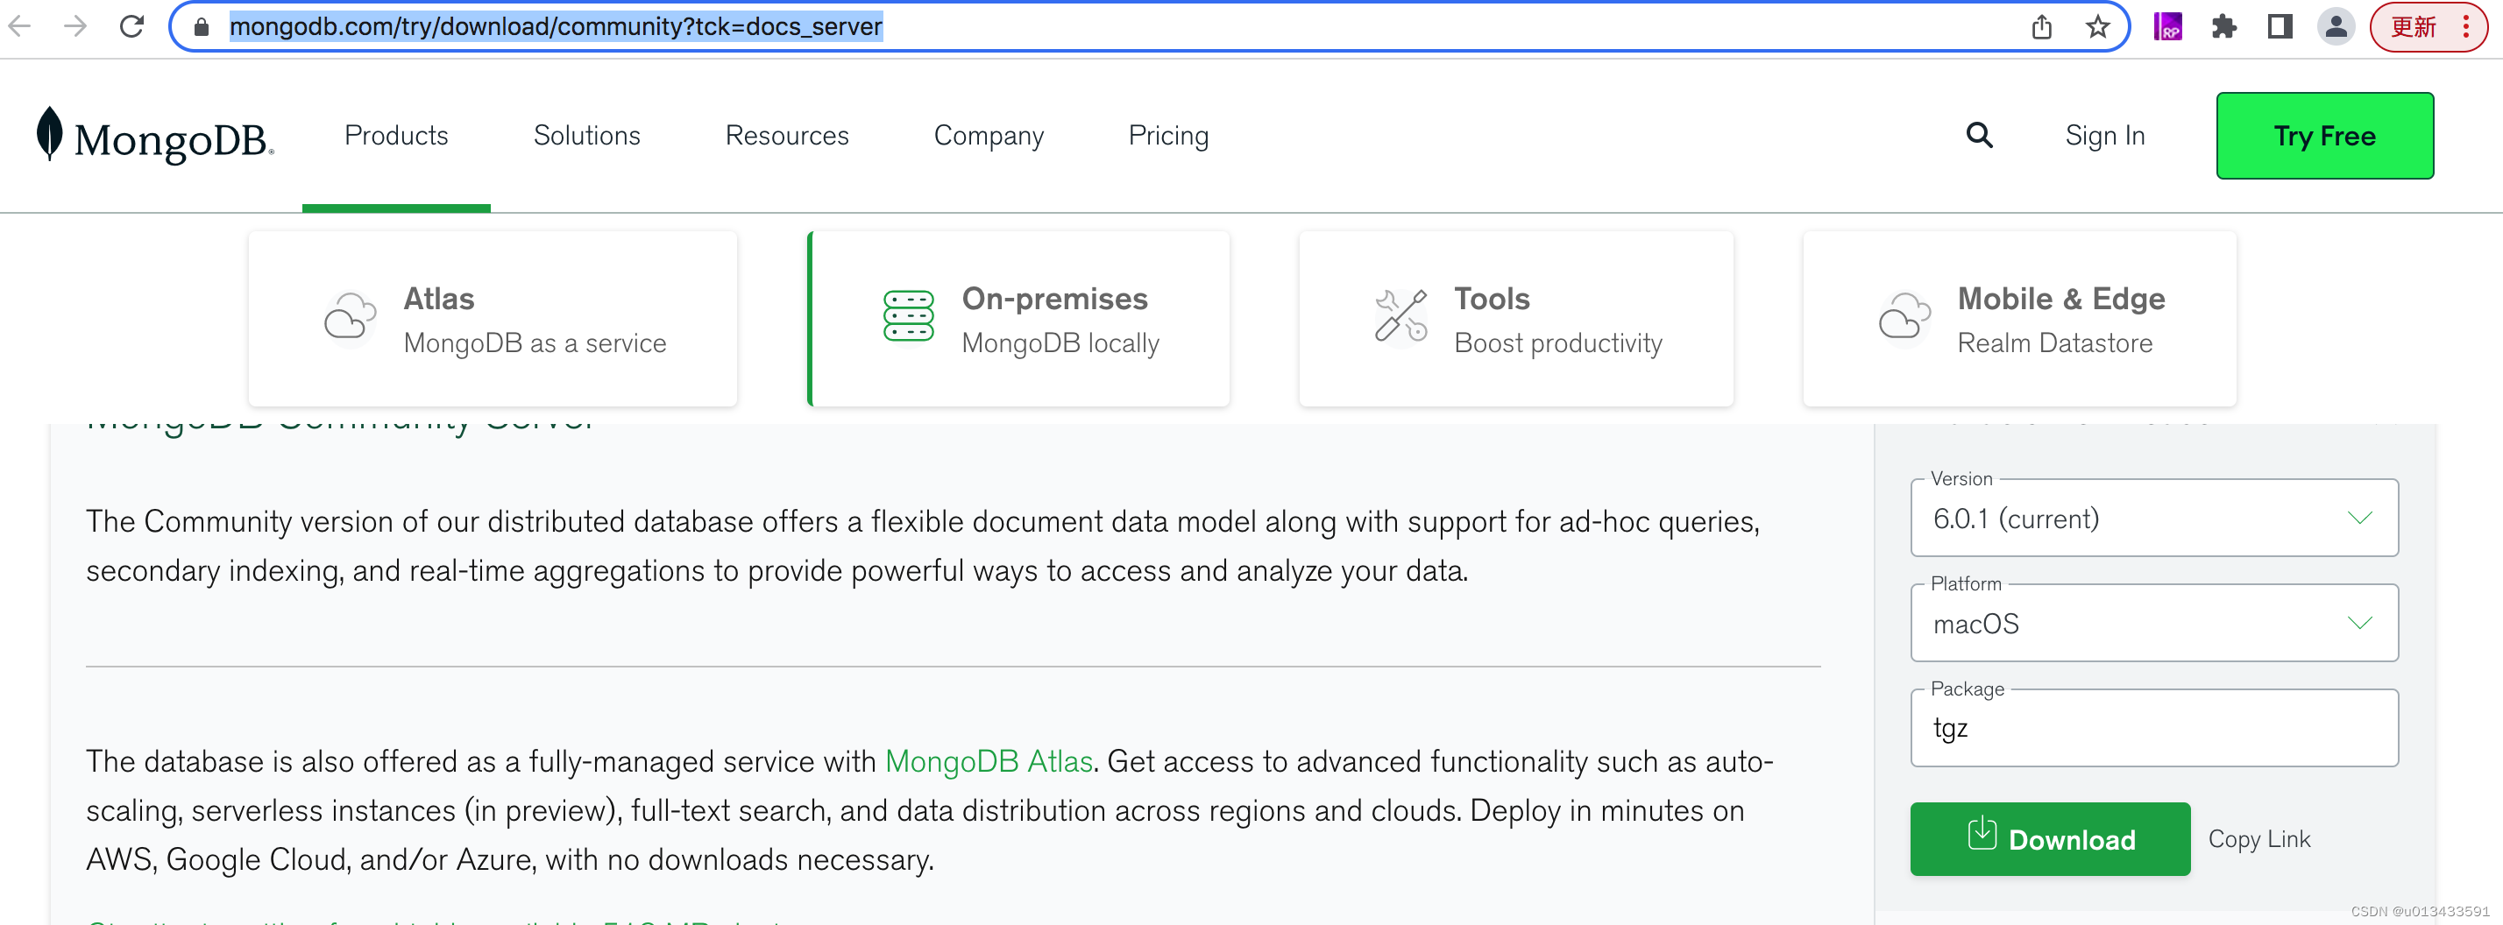The height and width of the screenshot is (925, 2503).
Task: Open the purple RP browser extension
Action: (x=2168, y=26)
